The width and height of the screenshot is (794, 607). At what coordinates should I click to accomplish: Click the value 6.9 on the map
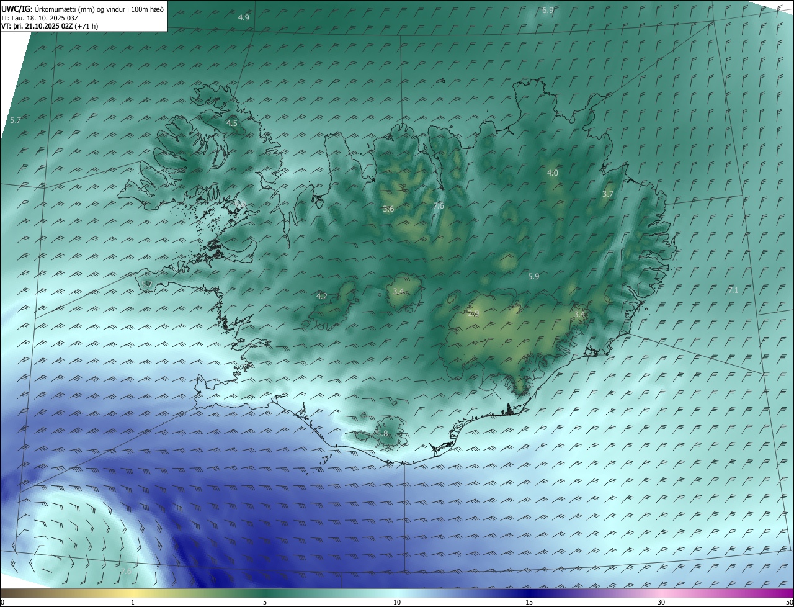[548, 10]
